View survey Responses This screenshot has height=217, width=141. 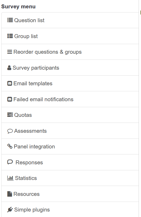coord(70,162)
